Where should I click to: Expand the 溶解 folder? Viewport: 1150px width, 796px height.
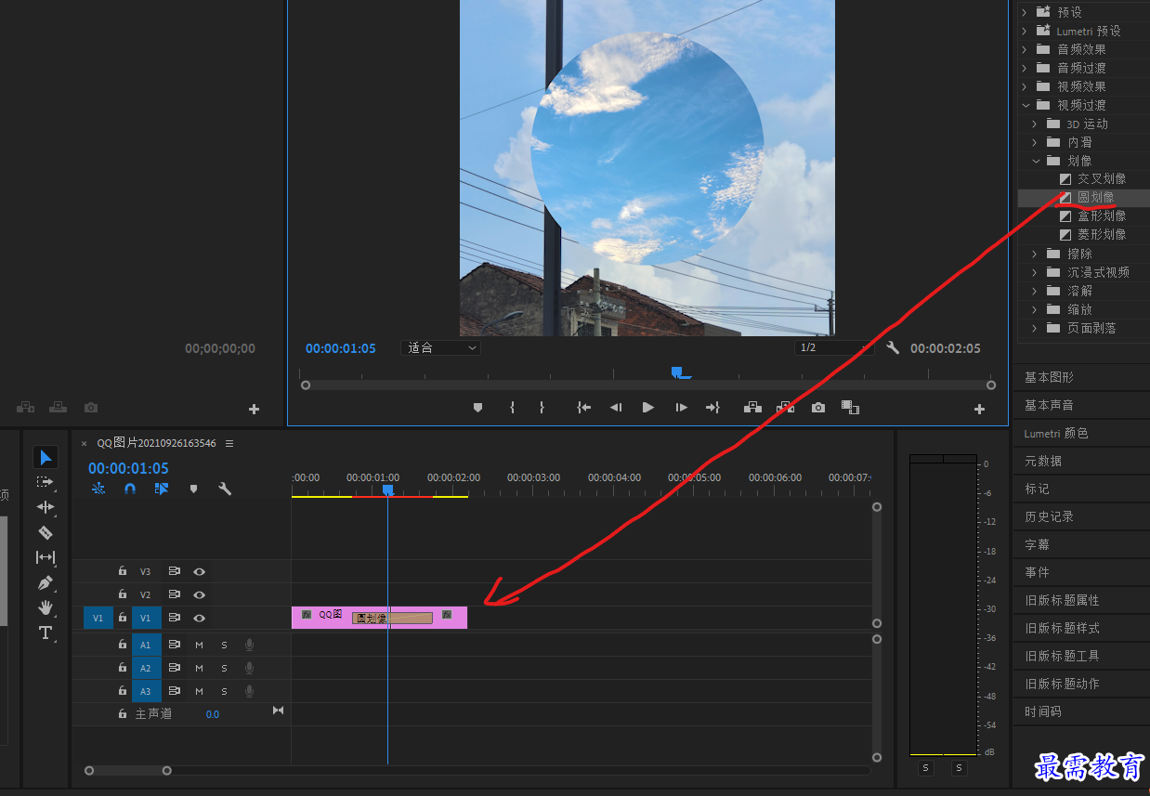[x=1036, y=291]
